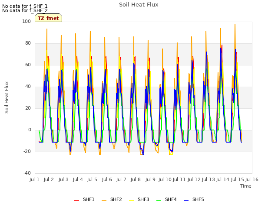
Task: Click the SHF4 green legend swatch
Action: pos(159,200)
